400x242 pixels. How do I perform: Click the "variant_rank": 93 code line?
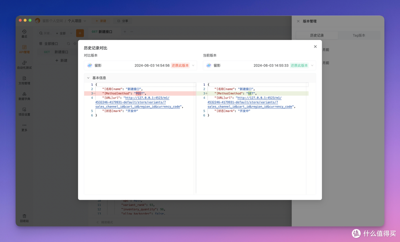point(138,205)
